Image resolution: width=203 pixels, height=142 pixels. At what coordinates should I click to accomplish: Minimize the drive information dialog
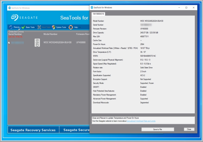[179, 8]
